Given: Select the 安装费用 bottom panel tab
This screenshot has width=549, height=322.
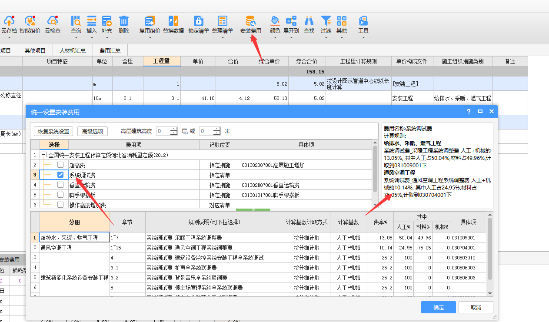Looking at the screenshot, I should click(10, 260).
